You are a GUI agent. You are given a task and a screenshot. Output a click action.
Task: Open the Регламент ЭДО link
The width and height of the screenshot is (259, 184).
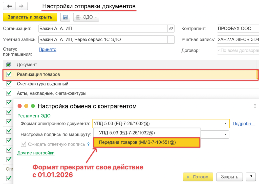tap(34, 116)
